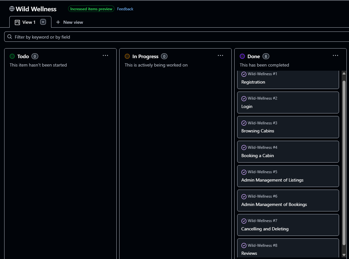The height and width of the screenshot is (259, 349).
Task: Open the View 1 options dropdown arrow
Action: click(x=43, y=22)
